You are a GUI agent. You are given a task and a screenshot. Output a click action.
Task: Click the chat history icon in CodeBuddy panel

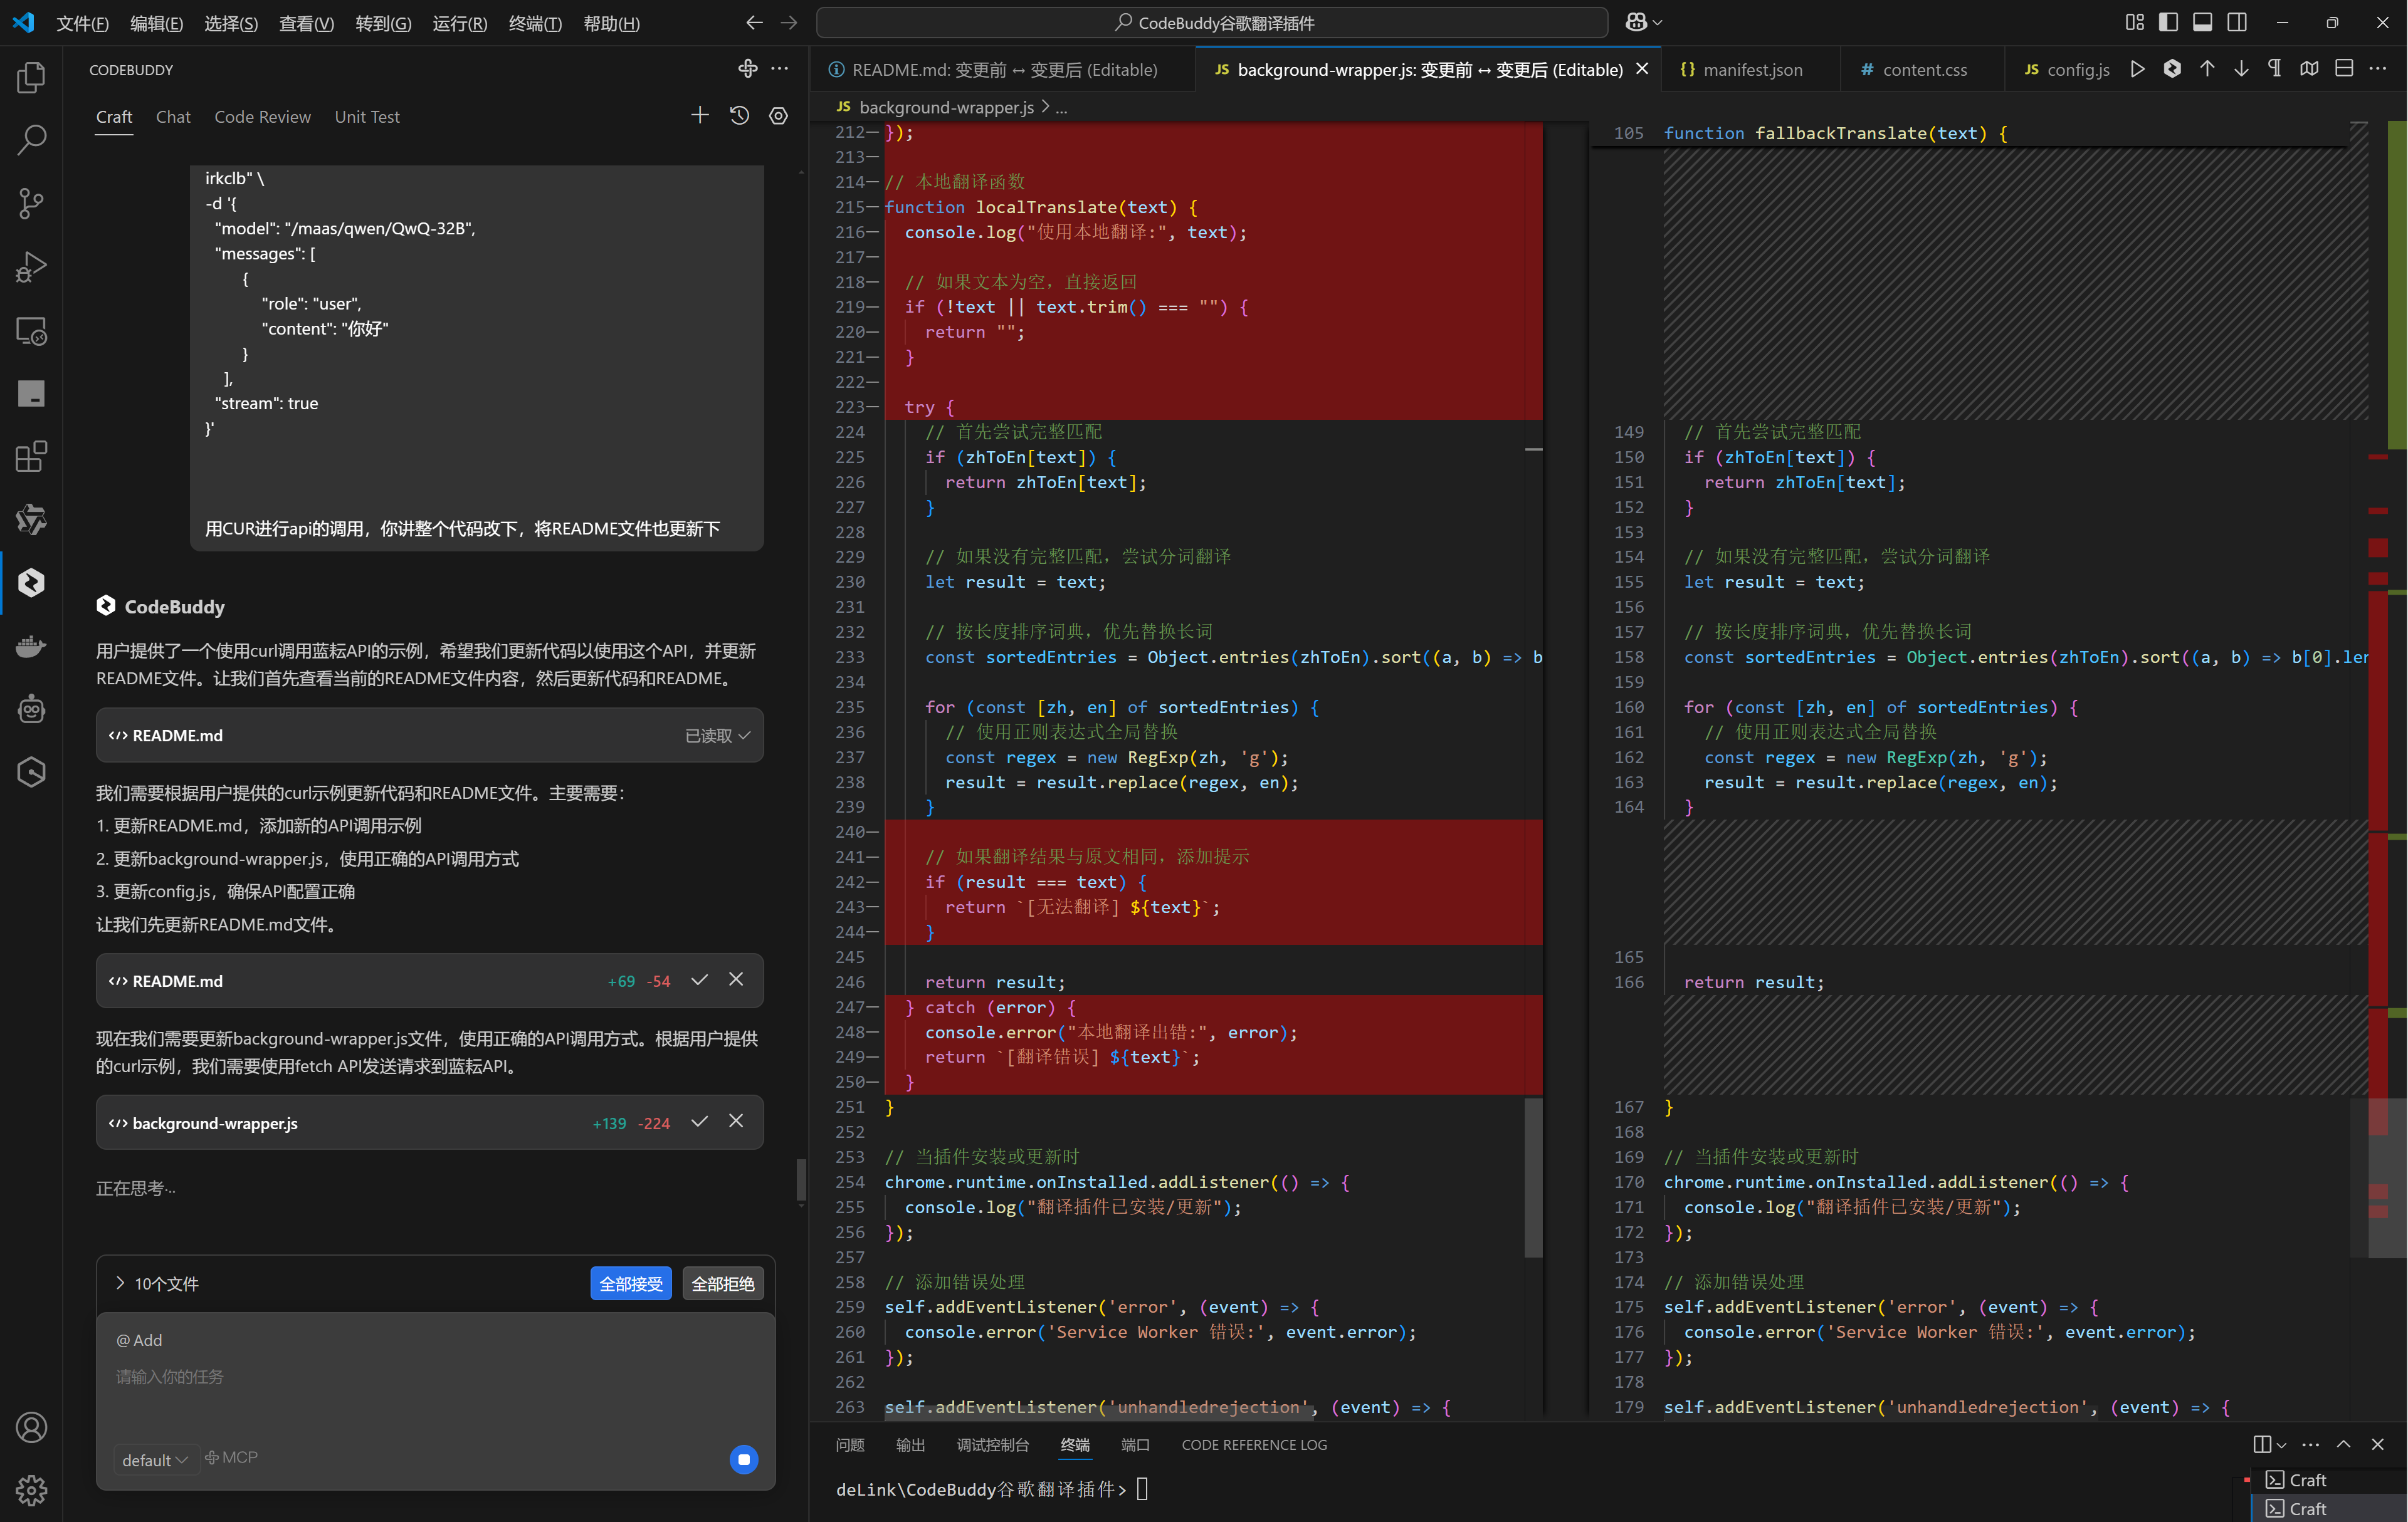pyautogui.click(x=739, y=116)
